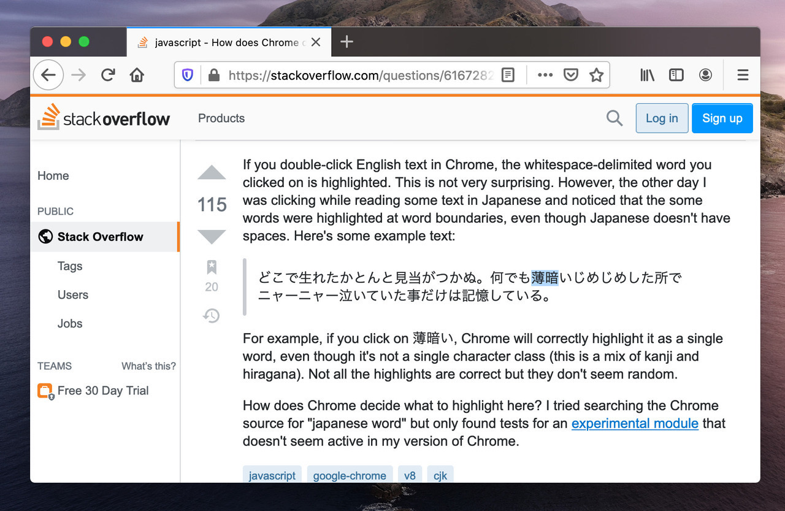The image size is (785, 511).
Task: Click the Log in button
Action: tap(662, 118)
